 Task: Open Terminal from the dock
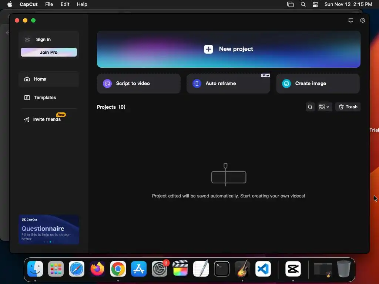click(x=222, y=269)
